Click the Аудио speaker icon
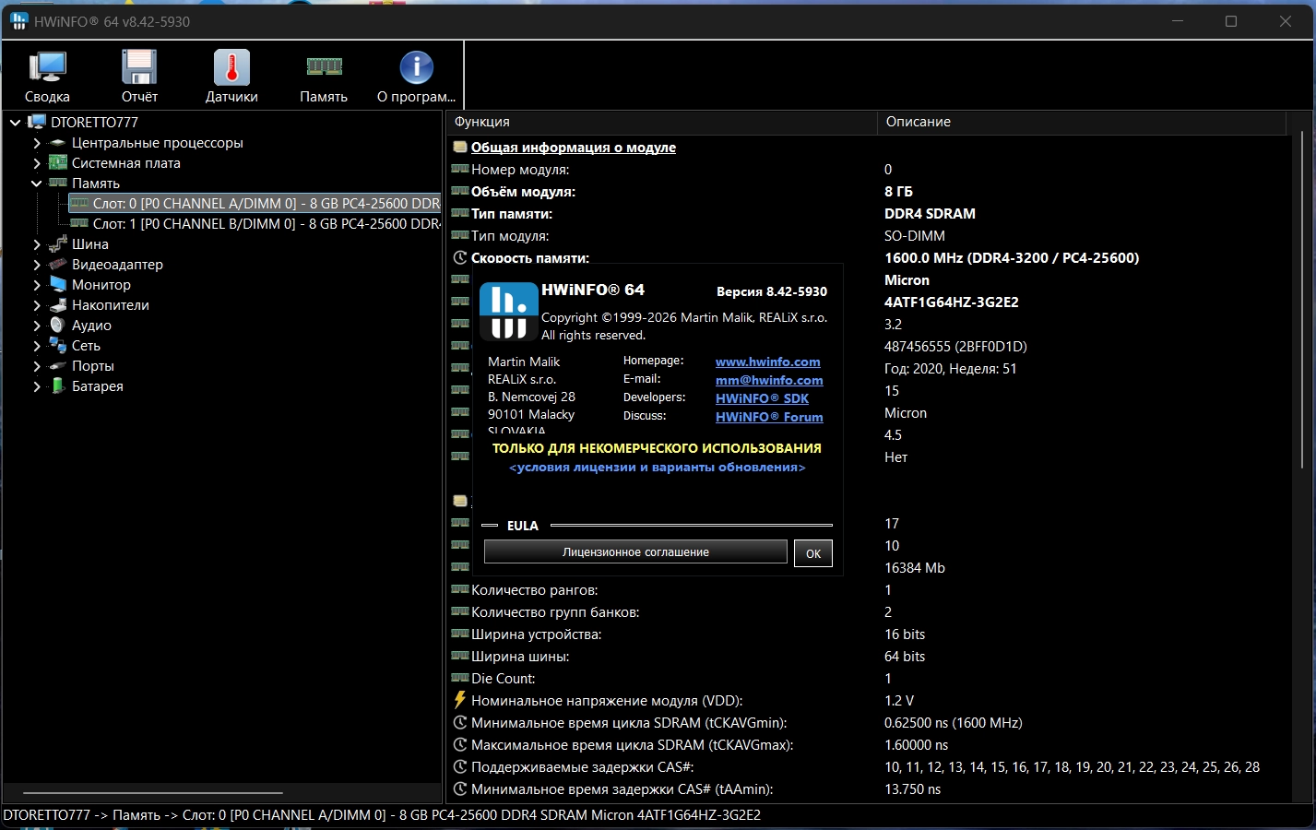 click(x=57, y=326)
